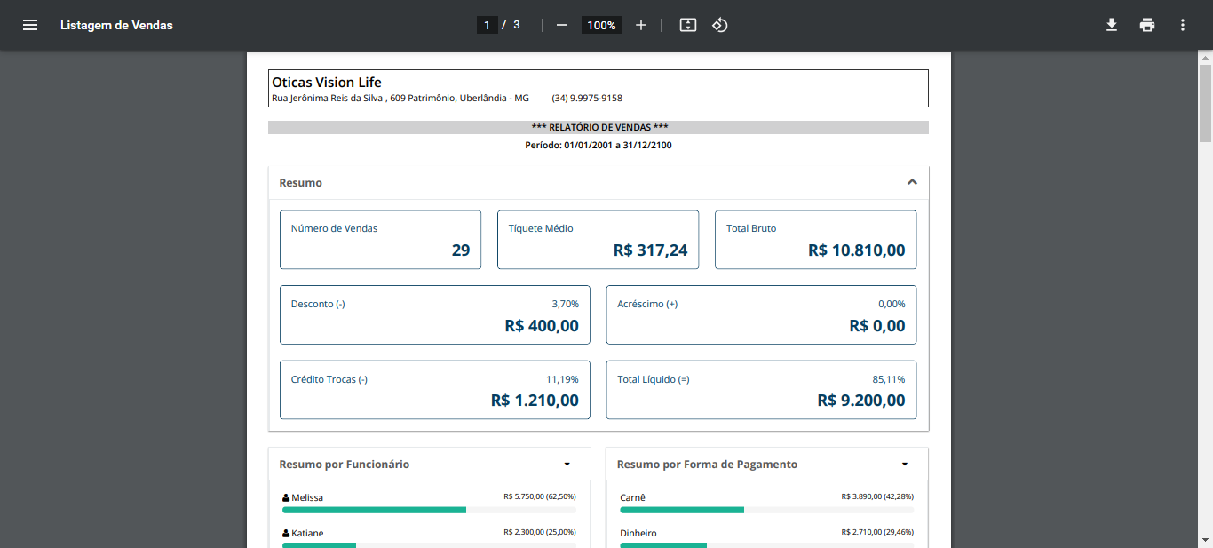Click the R$ 10.810,00 value
This screenshot has height=548, width=1213.
(x=857, y=250)
